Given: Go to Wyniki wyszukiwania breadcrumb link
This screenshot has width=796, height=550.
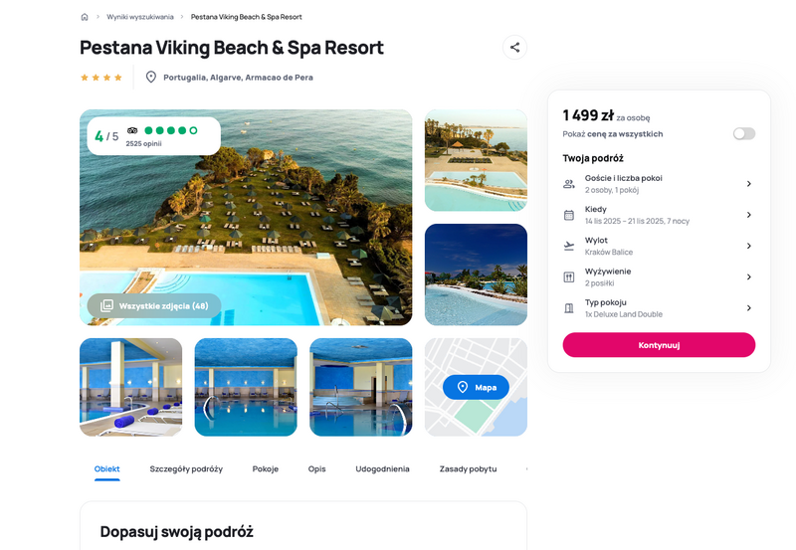Looking at the screenshot, I should 140,17.
